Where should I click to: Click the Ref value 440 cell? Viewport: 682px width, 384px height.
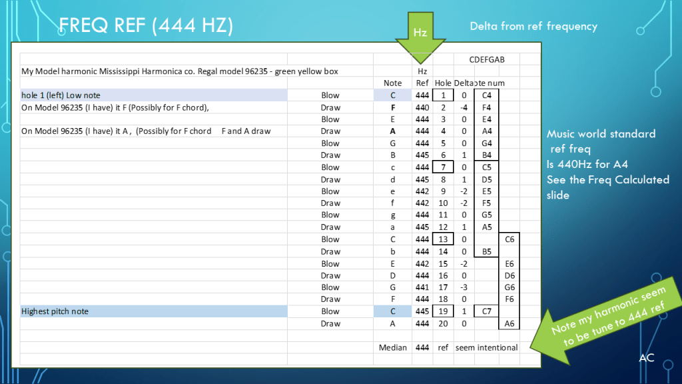point(422,107)
